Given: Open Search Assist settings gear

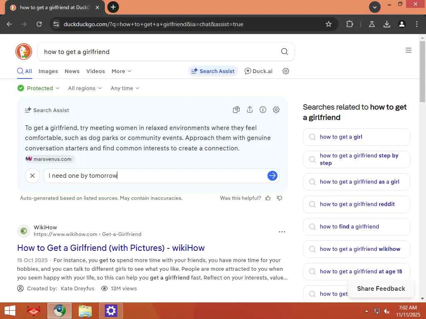Looking at the screenshot, I should [x=276, y=110].
